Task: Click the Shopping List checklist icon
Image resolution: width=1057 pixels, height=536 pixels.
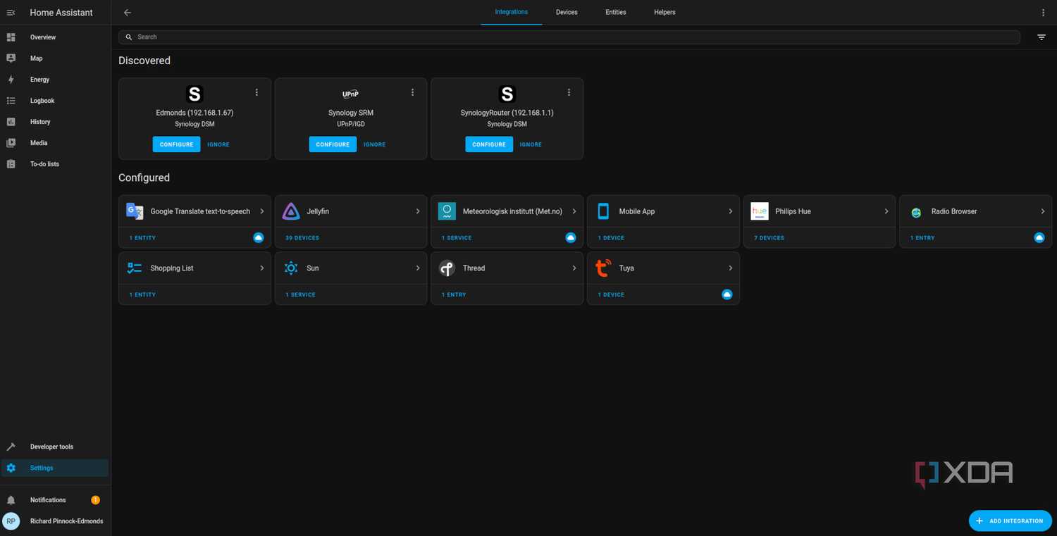Action: point(135,268)
